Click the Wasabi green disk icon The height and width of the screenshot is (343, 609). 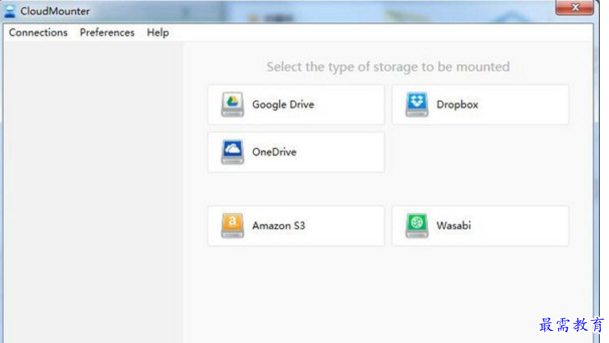pyautogui.click(x=417, y=225)
